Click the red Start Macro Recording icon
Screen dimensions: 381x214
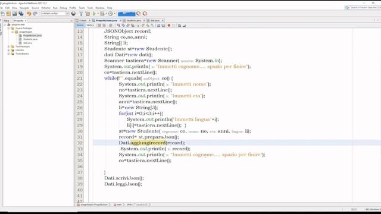click(x=169, y=26)
